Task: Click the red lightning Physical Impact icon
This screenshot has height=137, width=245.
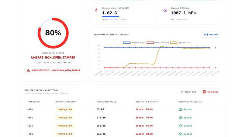Action: tap(96, 10)
